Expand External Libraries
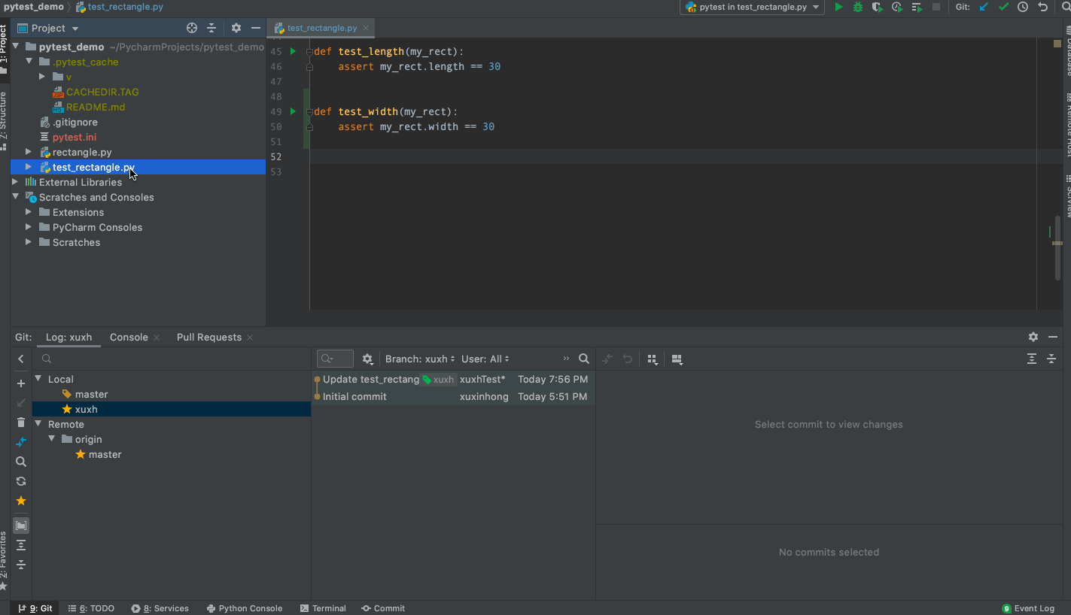The width and height of the screenshot is (1071, 615). [17, 182]
